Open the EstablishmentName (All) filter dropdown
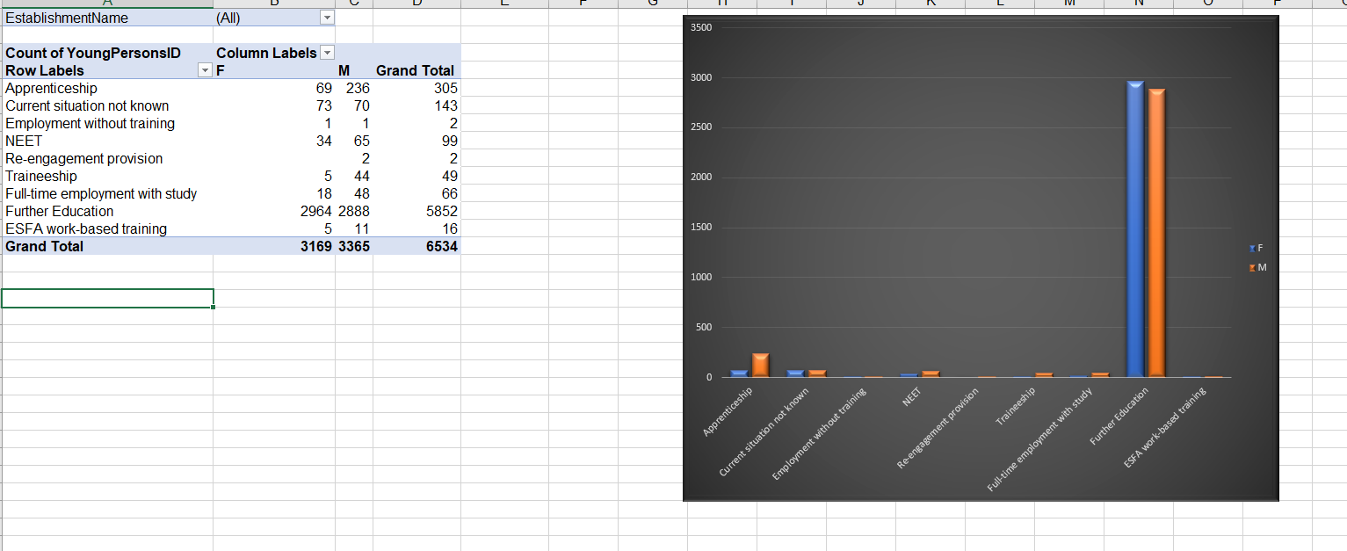 coord(327,18)
